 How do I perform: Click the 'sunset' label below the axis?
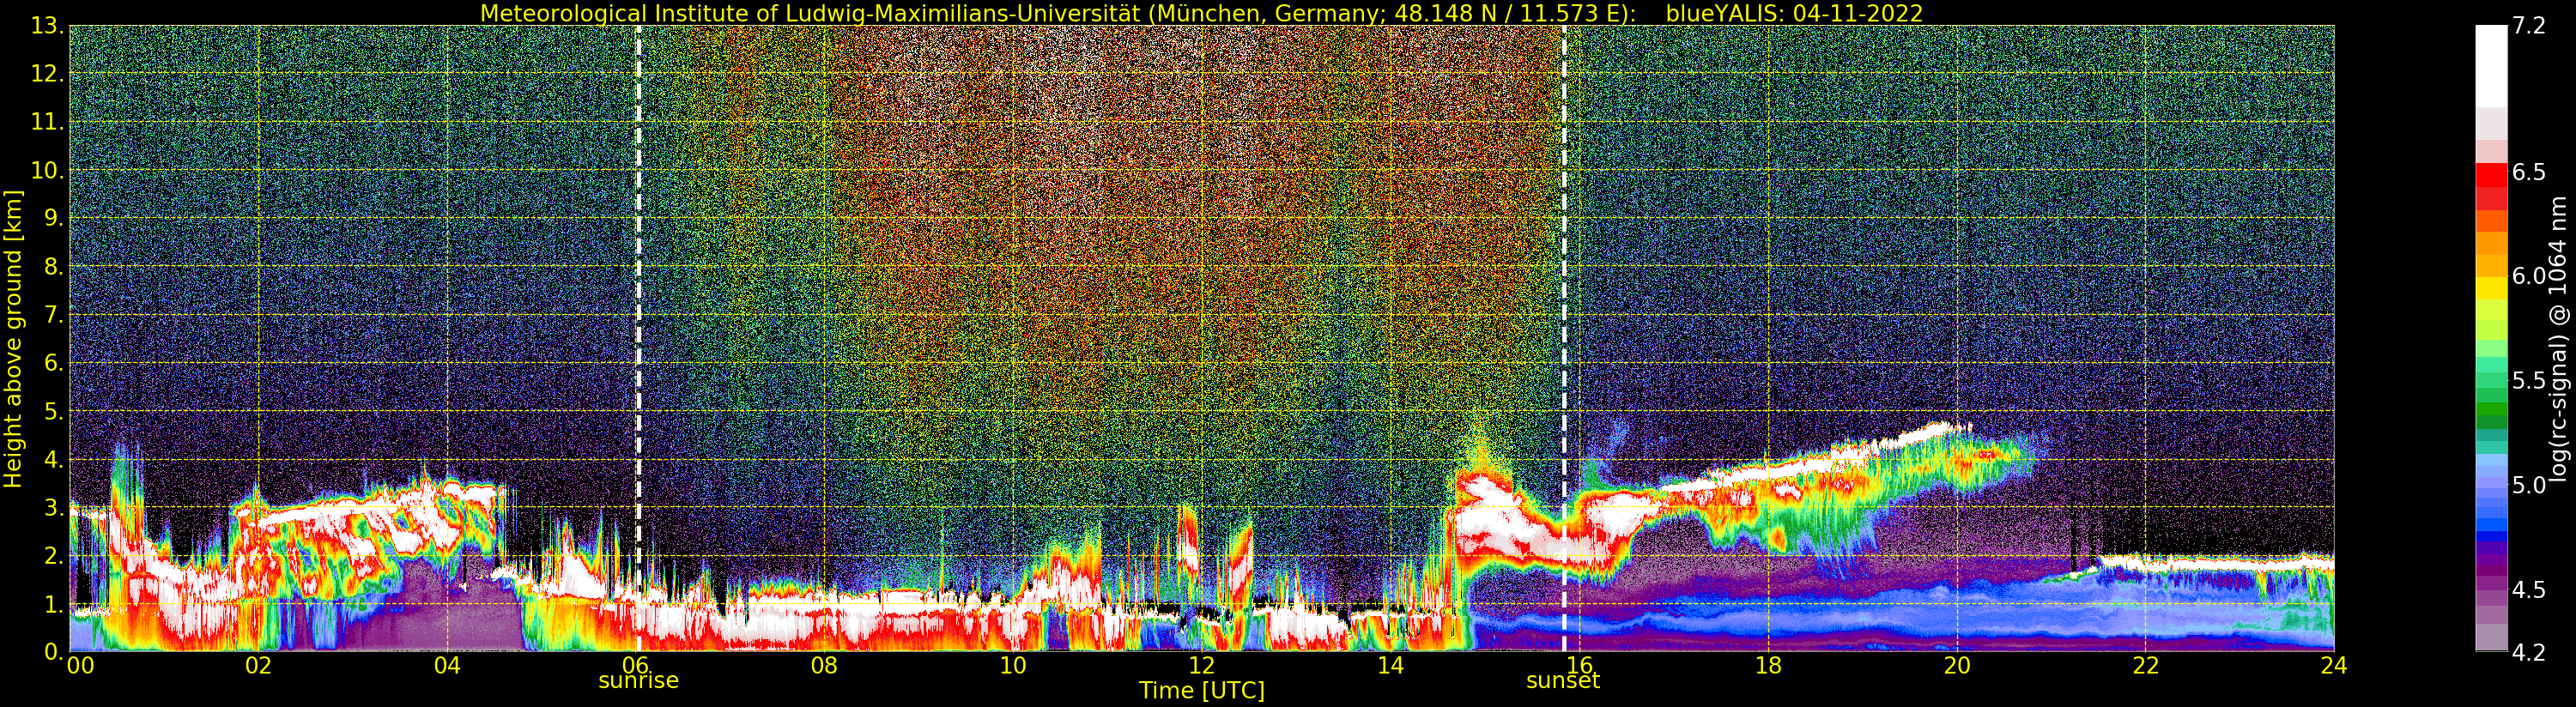(1563, 681)
